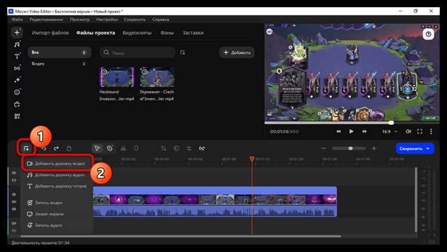Open the Stickers panel in left sidebar

(17, 92)
